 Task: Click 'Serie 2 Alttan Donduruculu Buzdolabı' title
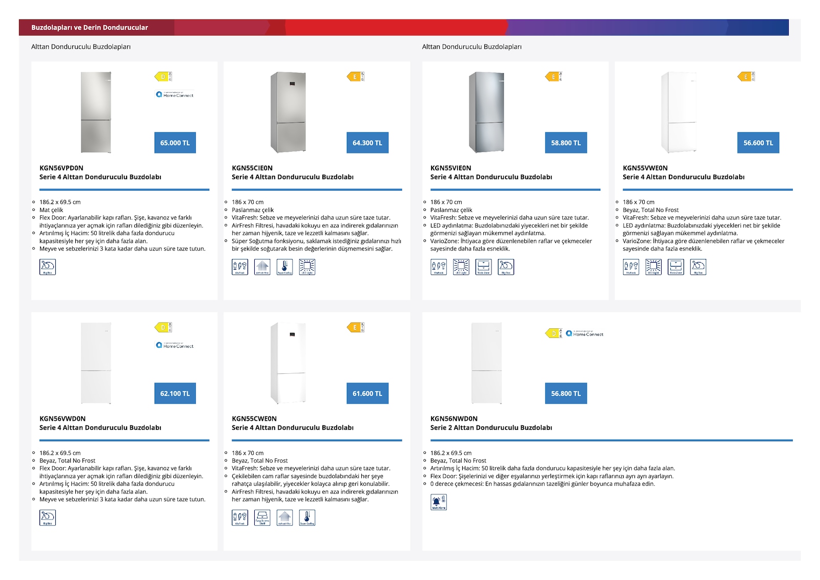[x=491, y=428]
